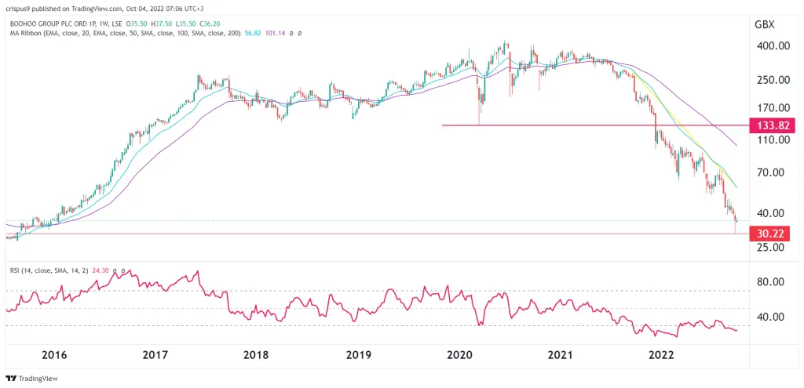Screen dimensions: 804x388
Task: Click the 170.00 price axis label
Action: click(772, 108)
